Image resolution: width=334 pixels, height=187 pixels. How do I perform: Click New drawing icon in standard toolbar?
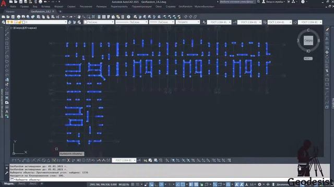[x=4, y=17]
